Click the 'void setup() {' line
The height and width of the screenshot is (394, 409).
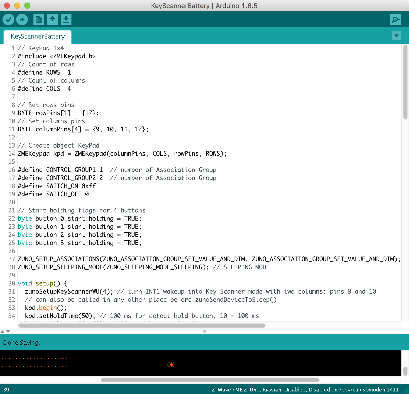point(43,283)
